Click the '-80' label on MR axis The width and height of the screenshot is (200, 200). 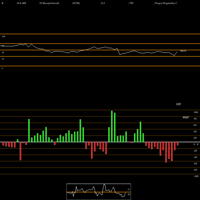[x=195, y=170]
